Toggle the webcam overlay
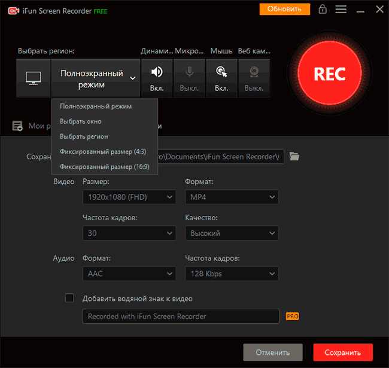 pos(254,78)
